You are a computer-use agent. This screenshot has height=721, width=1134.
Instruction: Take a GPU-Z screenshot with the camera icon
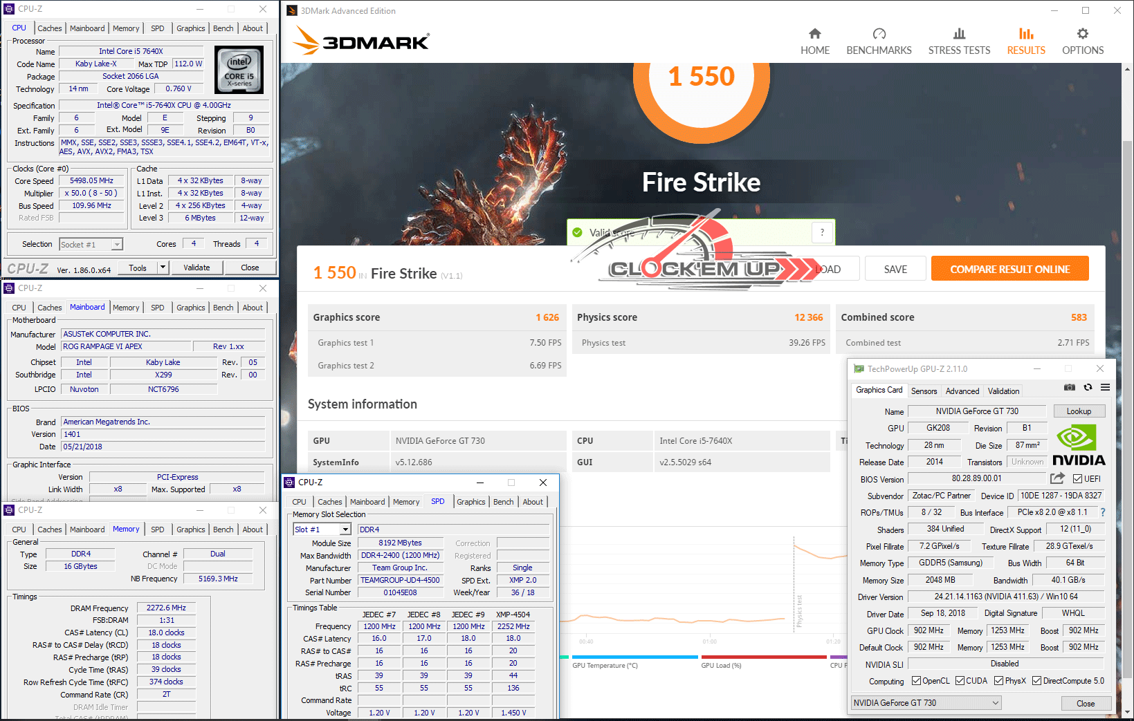1070,388
